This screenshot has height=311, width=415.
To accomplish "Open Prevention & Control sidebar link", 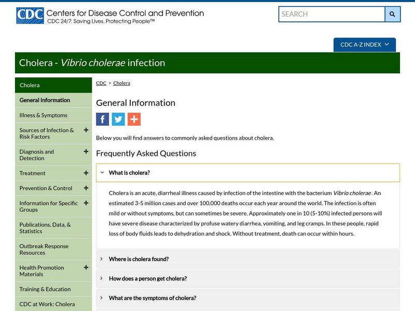I will click(x=46, y=188).
